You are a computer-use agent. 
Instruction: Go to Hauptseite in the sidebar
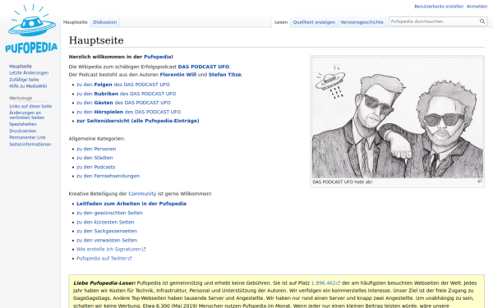tap(21, 66)
